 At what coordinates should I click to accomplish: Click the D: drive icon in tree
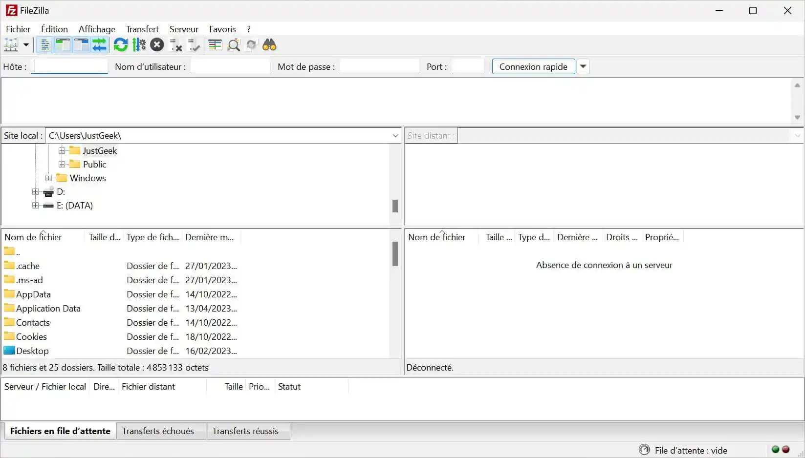(x=48, y=191)
